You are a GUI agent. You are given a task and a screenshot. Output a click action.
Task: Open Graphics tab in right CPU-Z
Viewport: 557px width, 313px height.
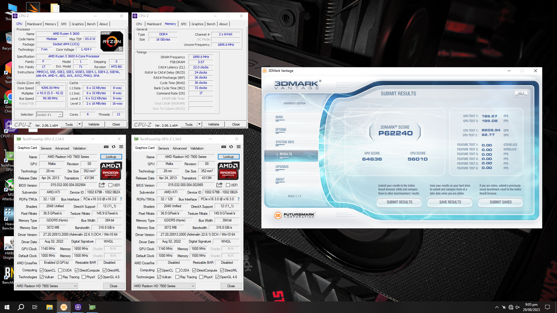(197, 24)
